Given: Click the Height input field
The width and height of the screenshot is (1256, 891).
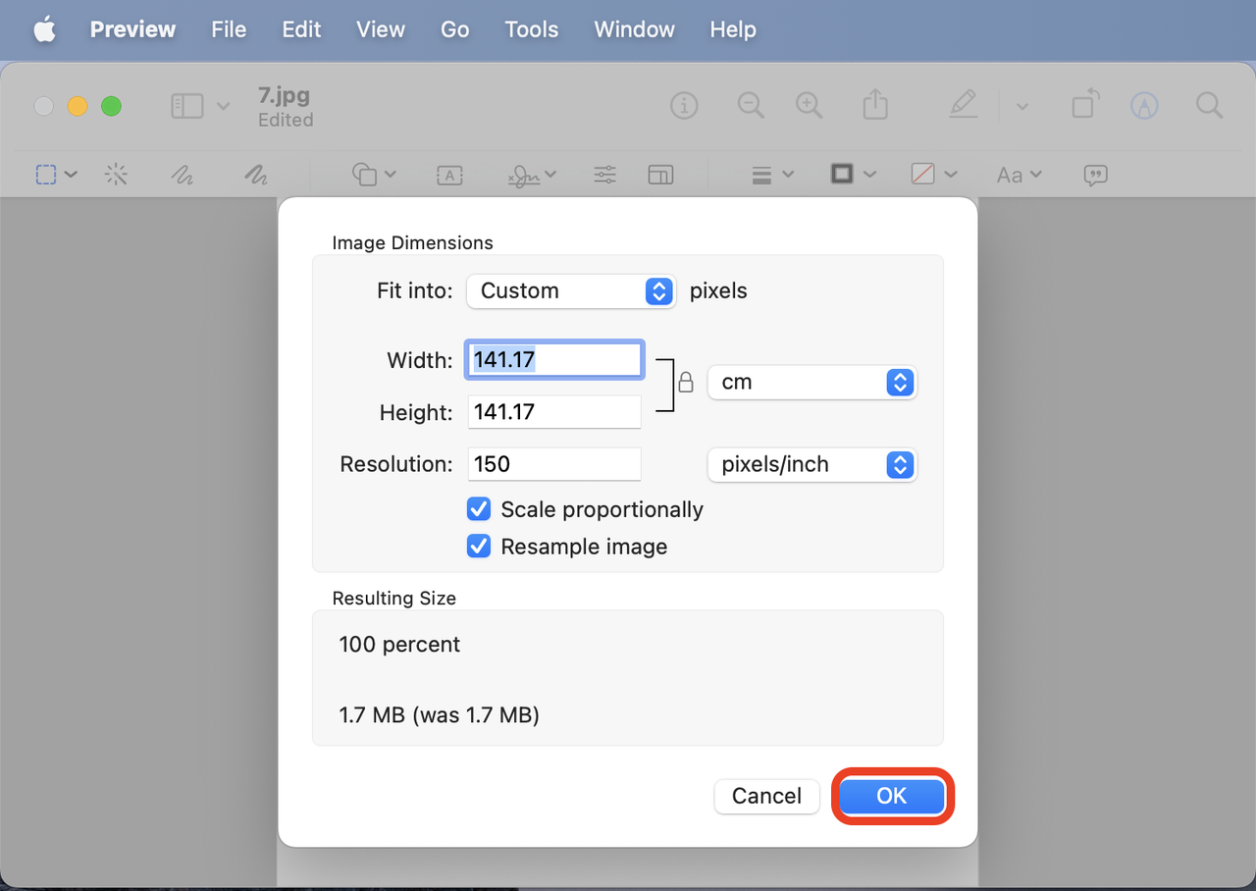Looking at the screenshot, I should click(x=554, y=412).
